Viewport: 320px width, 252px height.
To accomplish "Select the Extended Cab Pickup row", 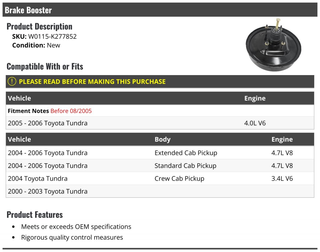I will (160, 153).
